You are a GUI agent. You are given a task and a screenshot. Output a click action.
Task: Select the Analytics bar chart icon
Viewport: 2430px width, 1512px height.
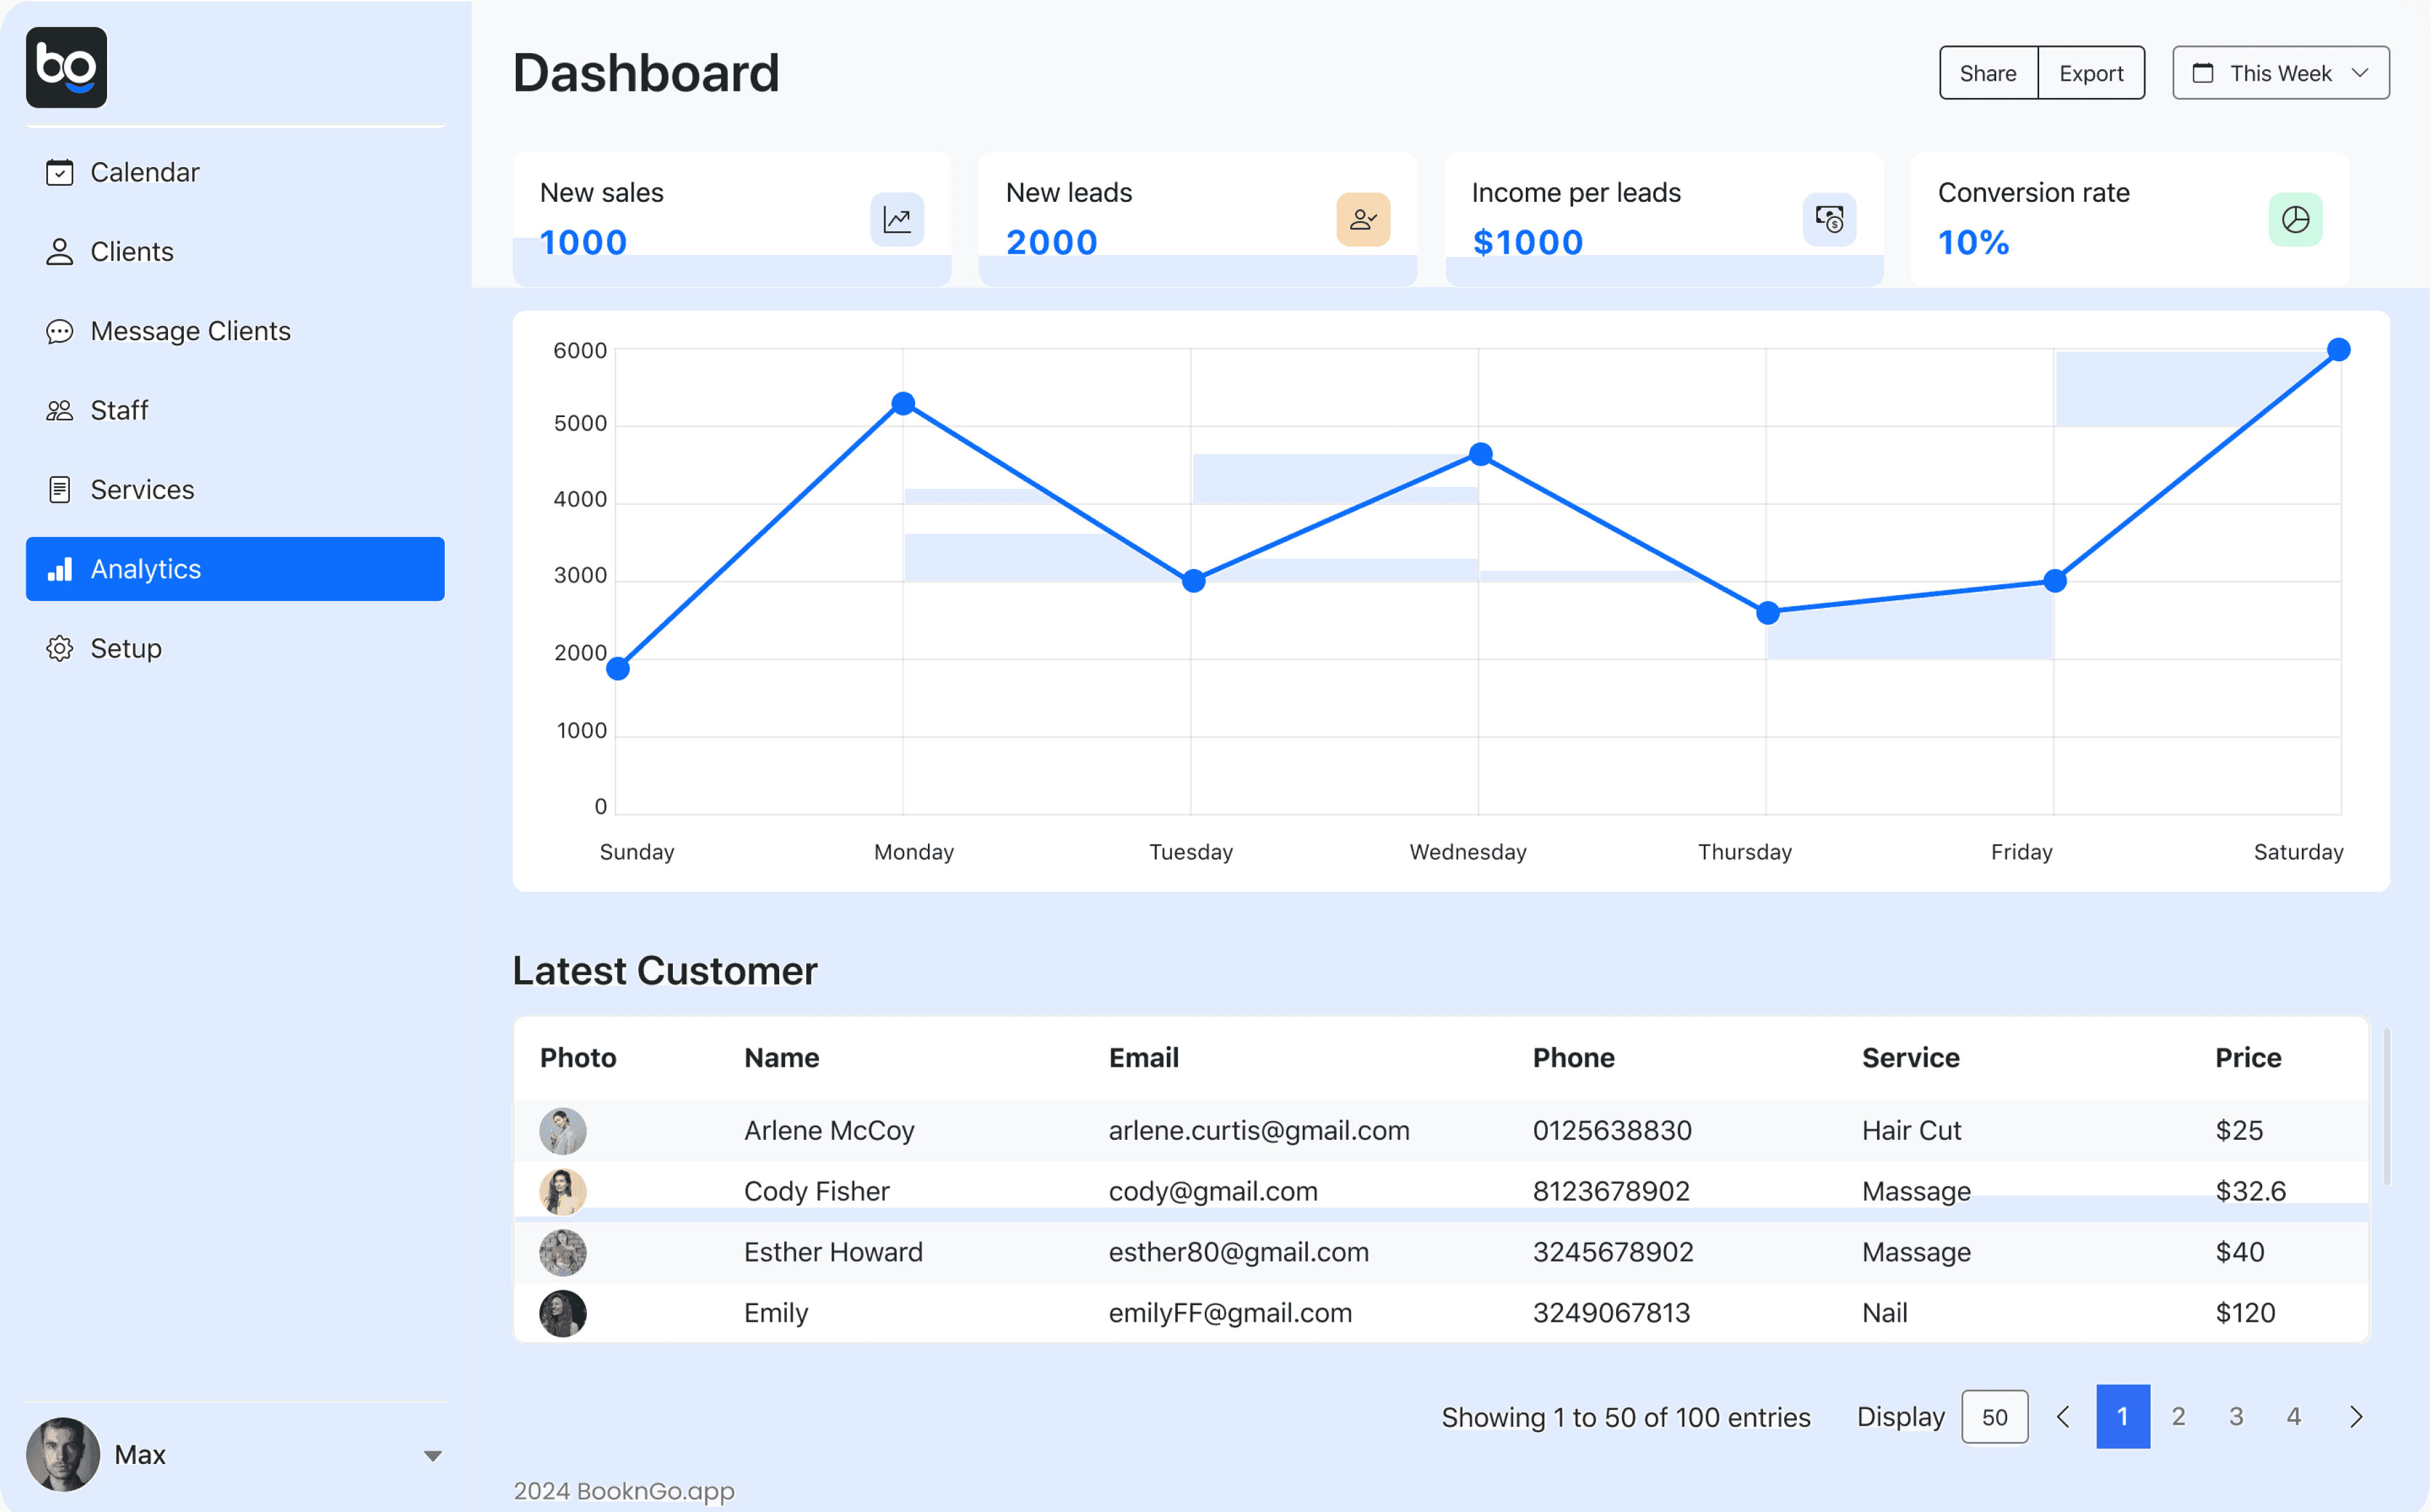60,569
